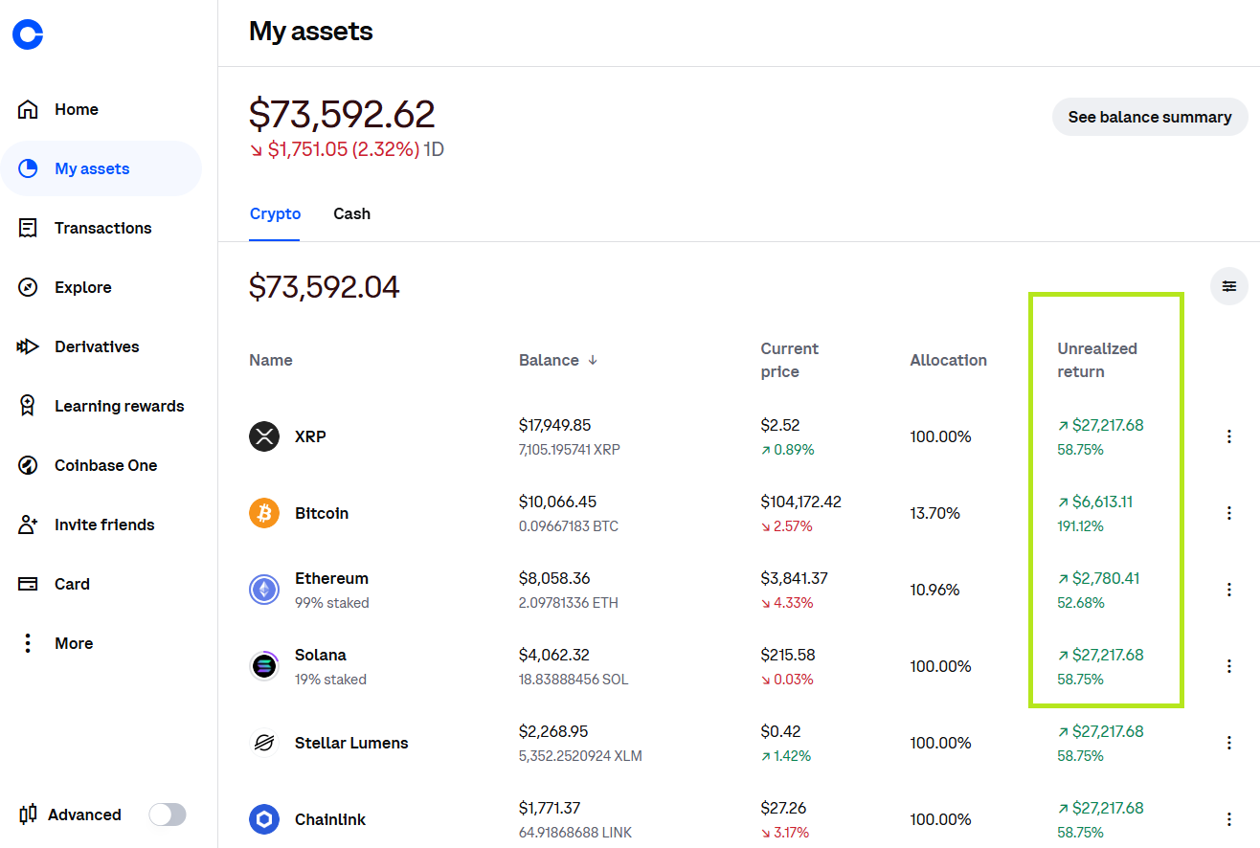Image resolution: width=1260 pixels, height=848 pixels.
Task: Click the Explore compass icon
Action: pos(28,287)
